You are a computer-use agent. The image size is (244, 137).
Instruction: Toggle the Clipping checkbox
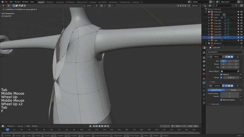tap(221, 75)
